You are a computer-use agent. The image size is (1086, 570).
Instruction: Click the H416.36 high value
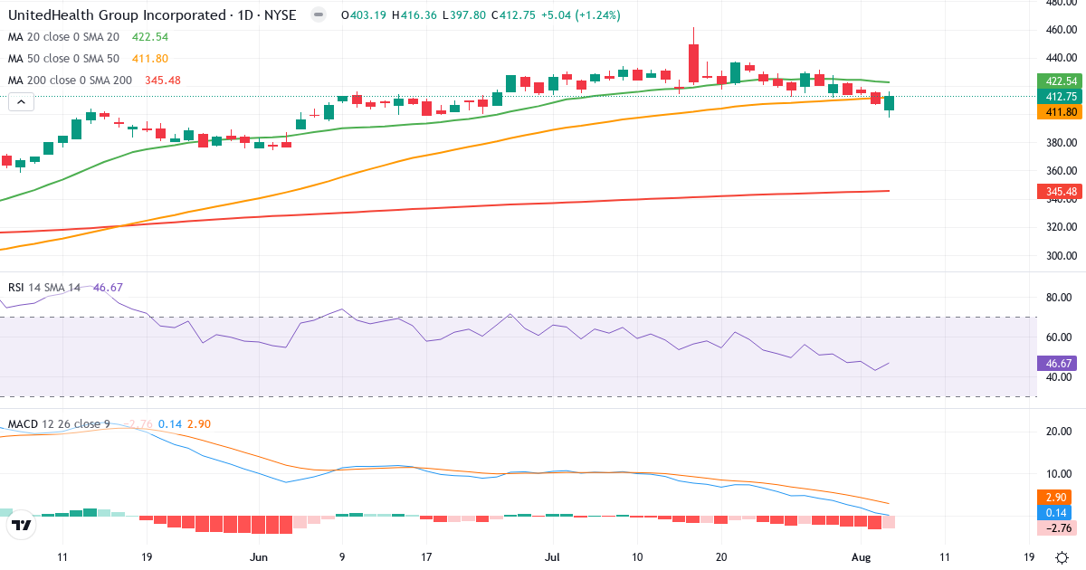click(415, 15)
